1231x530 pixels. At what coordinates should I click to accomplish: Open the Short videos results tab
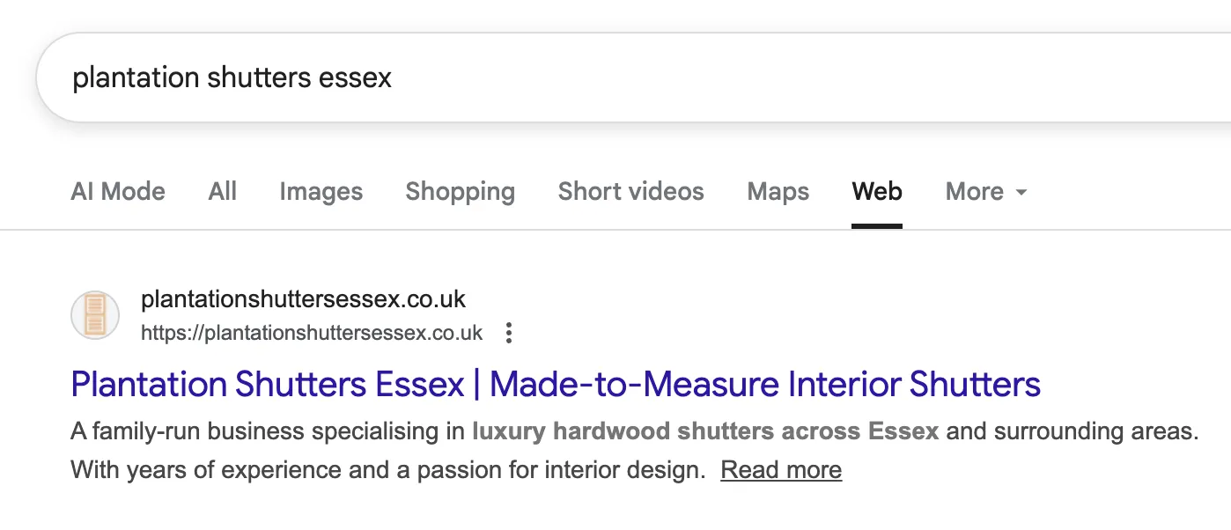pos(630,191)
